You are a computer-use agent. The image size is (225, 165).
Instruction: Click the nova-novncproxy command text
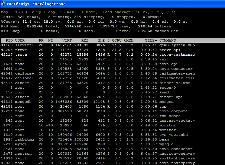point(177,163)
